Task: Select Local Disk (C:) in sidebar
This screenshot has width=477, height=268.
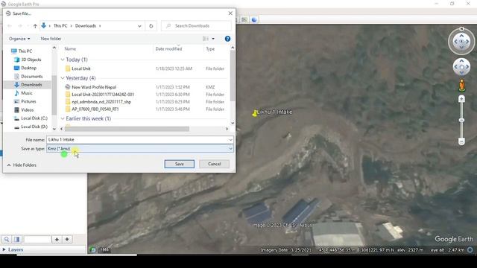Action: 31,118
